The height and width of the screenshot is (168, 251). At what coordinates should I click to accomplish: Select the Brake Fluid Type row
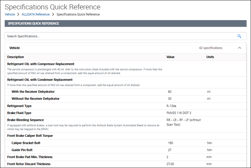(x=19, y=113)
